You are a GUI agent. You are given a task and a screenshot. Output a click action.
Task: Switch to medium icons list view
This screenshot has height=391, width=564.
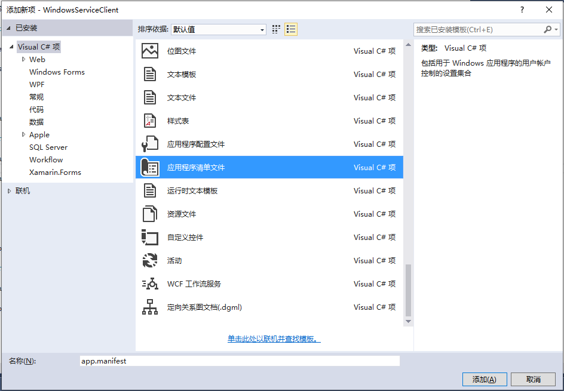click(291, 29)
